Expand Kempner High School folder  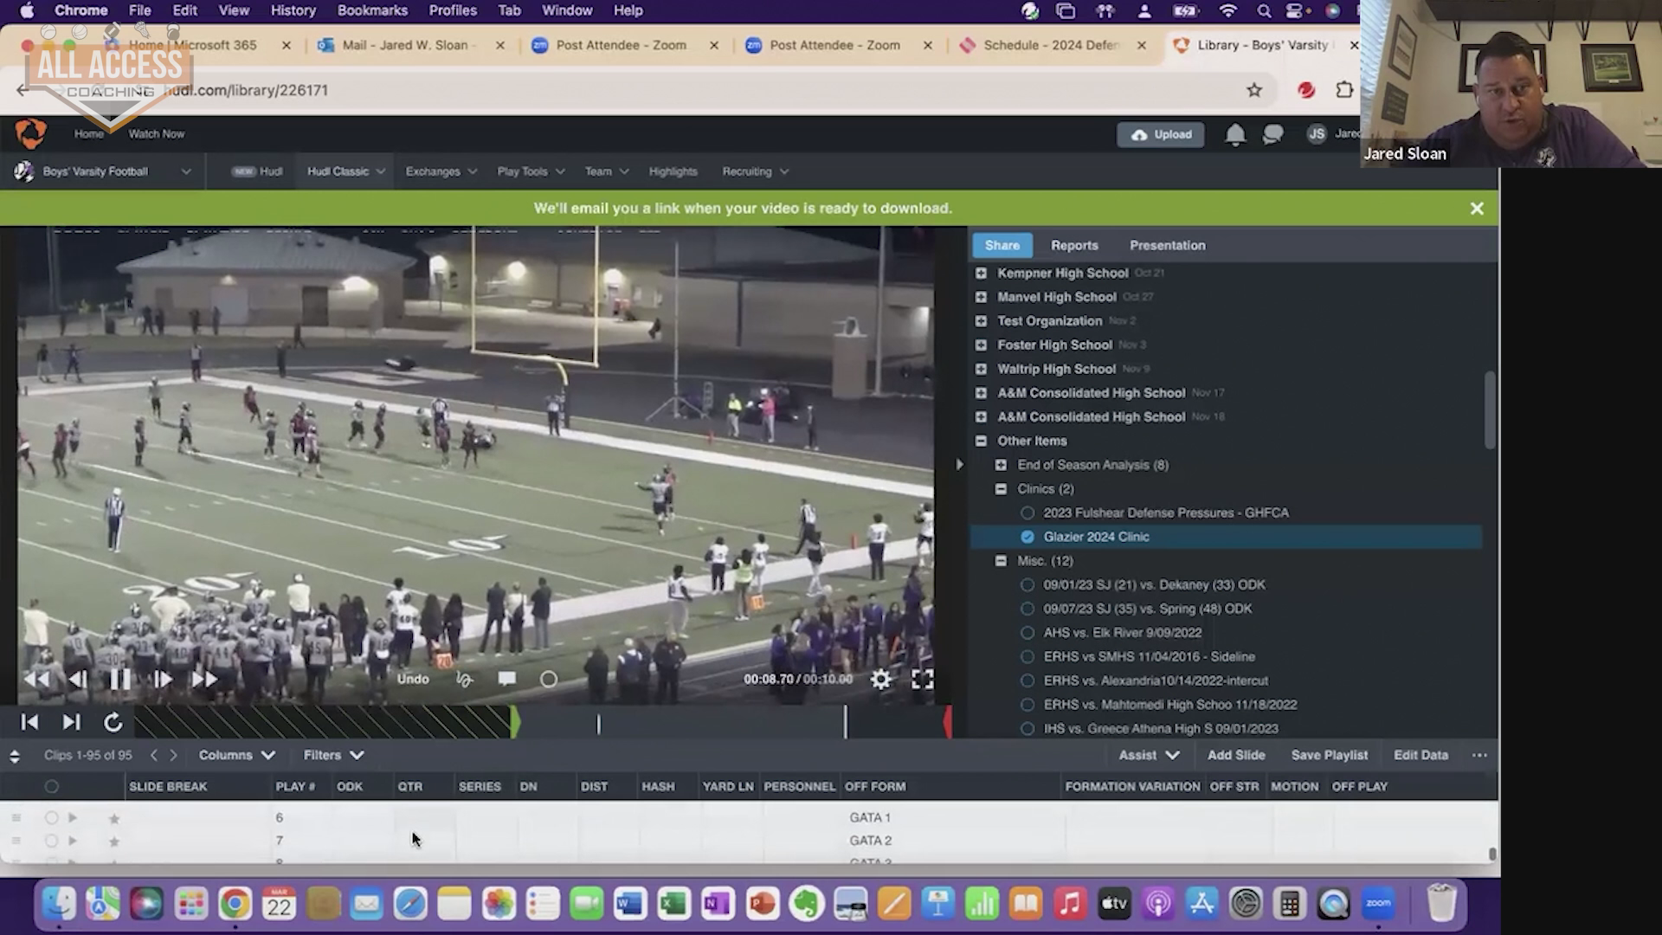pyautogui.click(x=981, y=273)
